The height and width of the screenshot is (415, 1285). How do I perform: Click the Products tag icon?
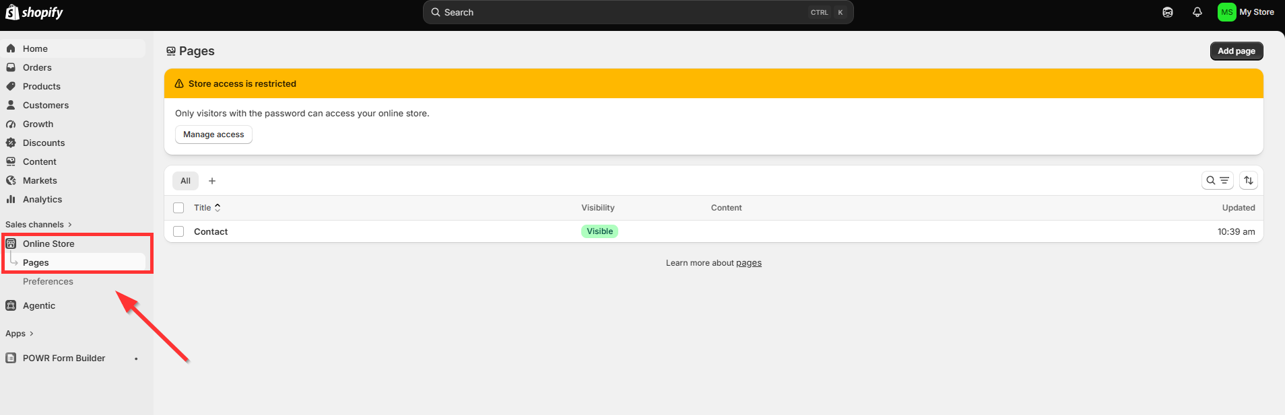pyautogui.click(x=11, y=86)
